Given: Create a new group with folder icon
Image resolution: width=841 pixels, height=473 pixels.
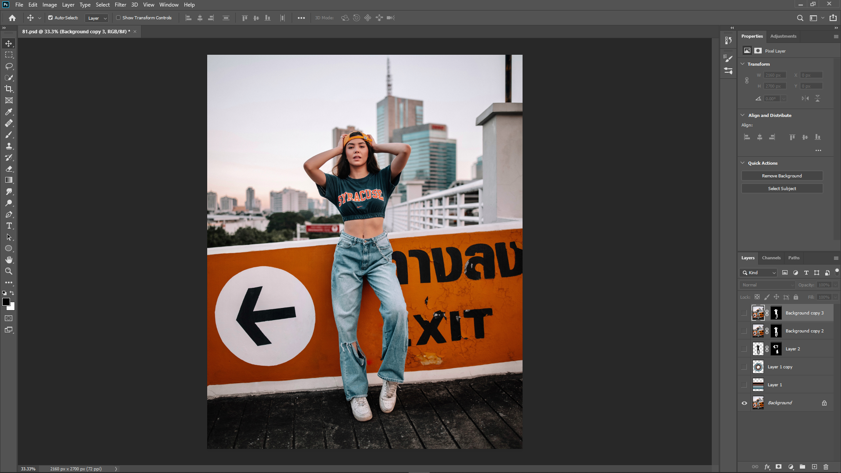Looking at the screenshot, I should click(802, 467).
